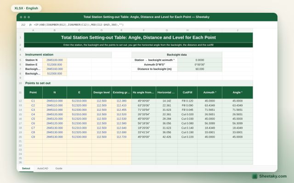Select existing ground level 112.380
The width and height of the screenshot is (294, 183).
(x=121, y=101)
